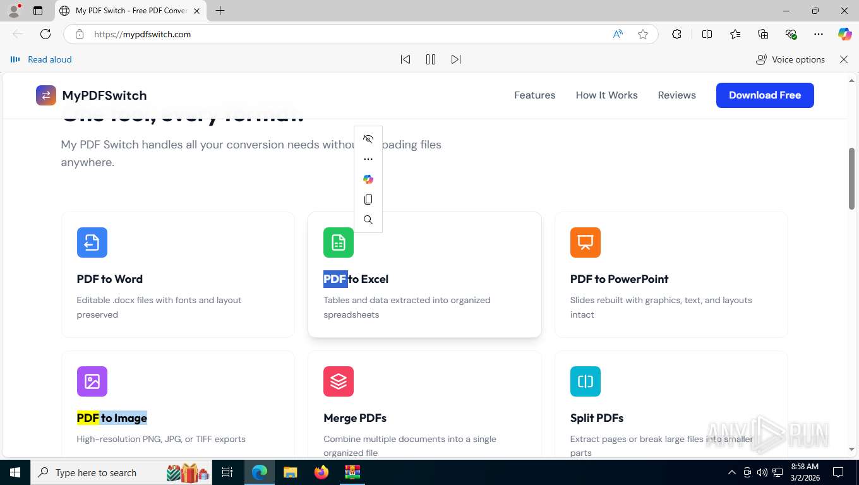The image size is (859, 485).
Task: Click the PDF to Word heading
Action: pyautogui.click(x=110, y=279)
